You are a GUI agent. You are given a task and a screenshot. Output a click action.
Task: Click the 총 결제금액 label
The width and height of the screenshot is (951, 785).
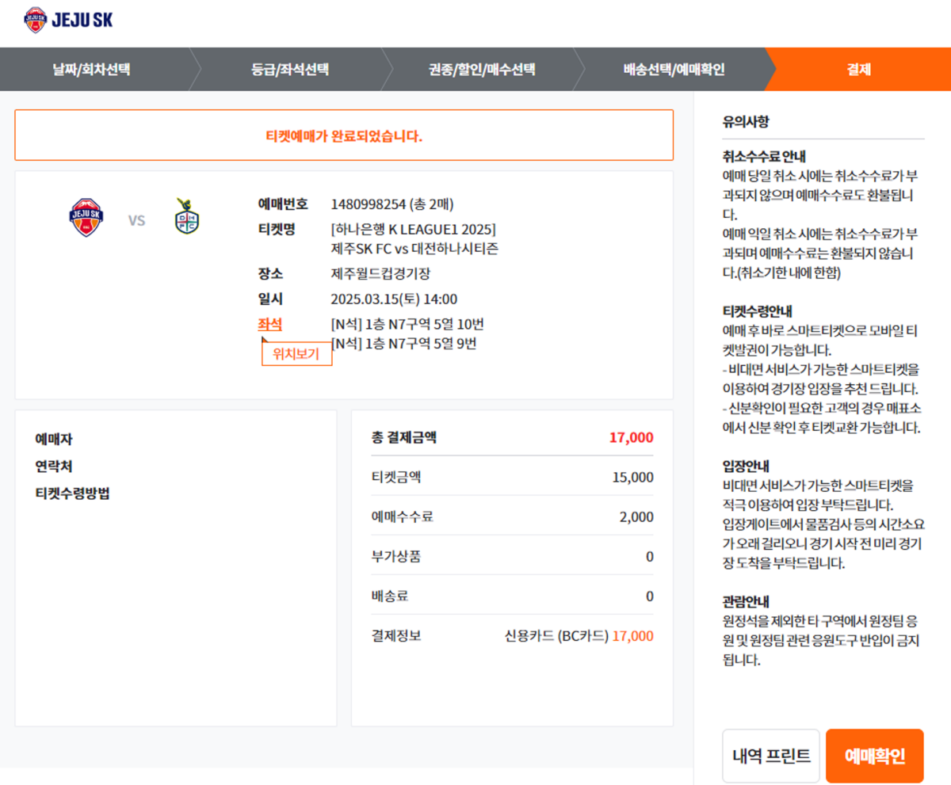coord(403,437)
